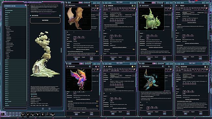This screenshot has width=212, height=119.
Task: Click the link icon left of Plasmasoar image title
Action: (x=67, y=66)
